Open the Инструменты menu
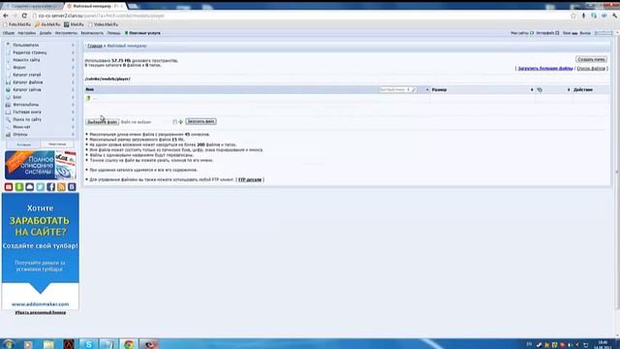The width and height of the screenshot is (620, 349). click(x=66, y=33)
